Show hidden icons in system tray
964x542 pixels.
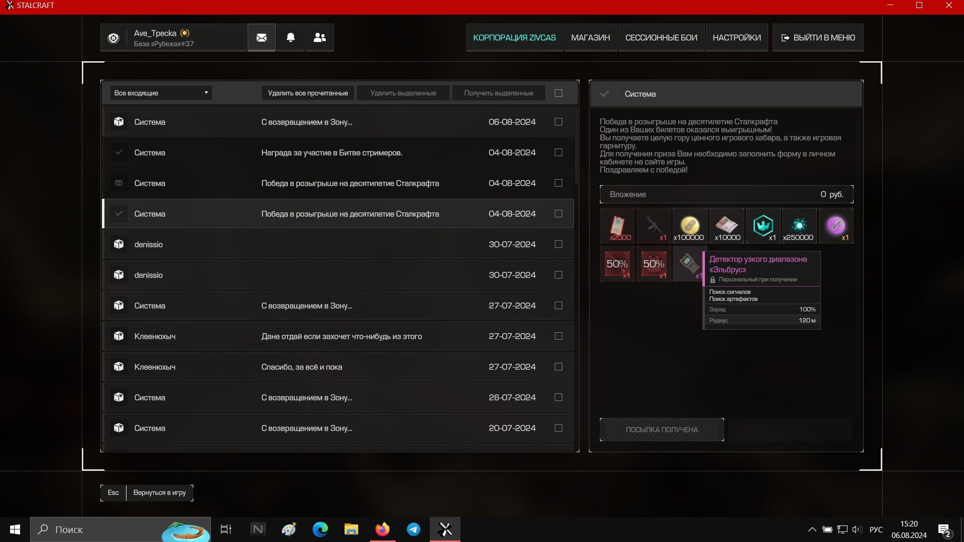click(812, 529)
